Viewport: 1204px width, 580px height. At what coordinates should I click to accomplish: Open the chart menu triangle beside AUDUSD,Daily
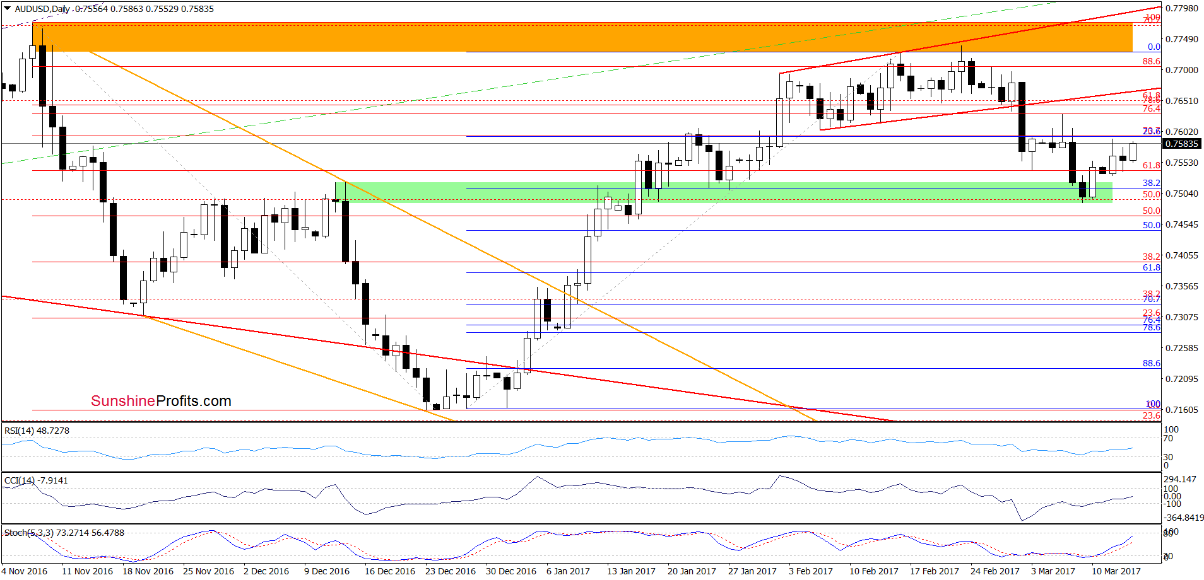point(7,9)
